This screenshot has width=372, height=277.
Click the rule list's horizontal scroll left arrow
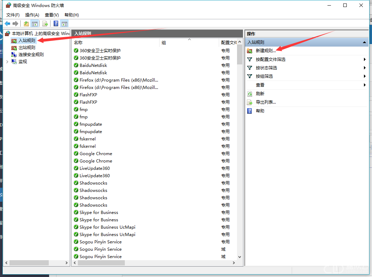(x=75, y=263)
